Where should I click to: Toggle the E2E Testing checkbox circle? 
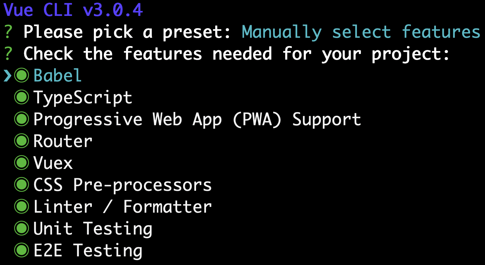(x=22, y=250)
